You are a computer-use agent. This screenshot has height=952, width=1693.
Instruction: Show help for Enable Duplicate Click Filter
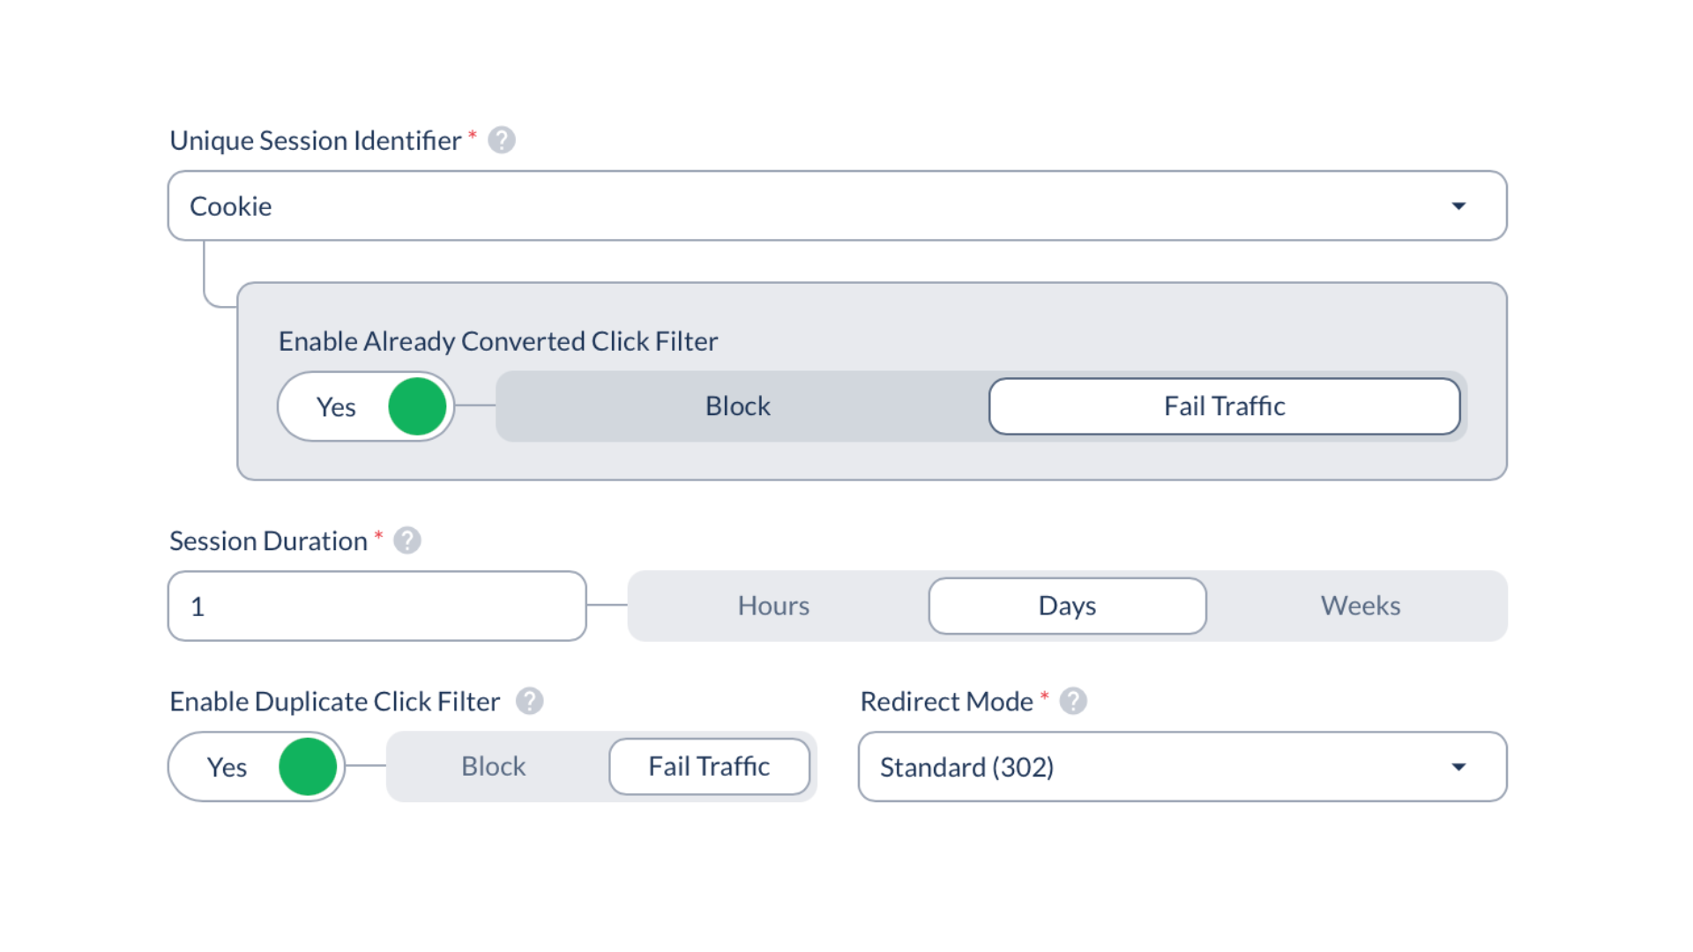coord(529,701)
